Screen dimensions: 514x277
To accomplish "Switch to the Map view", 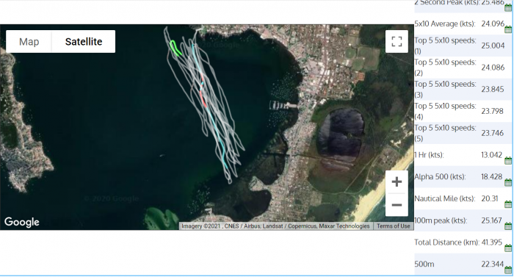I will pyautogui.click(x=29, y=42).
